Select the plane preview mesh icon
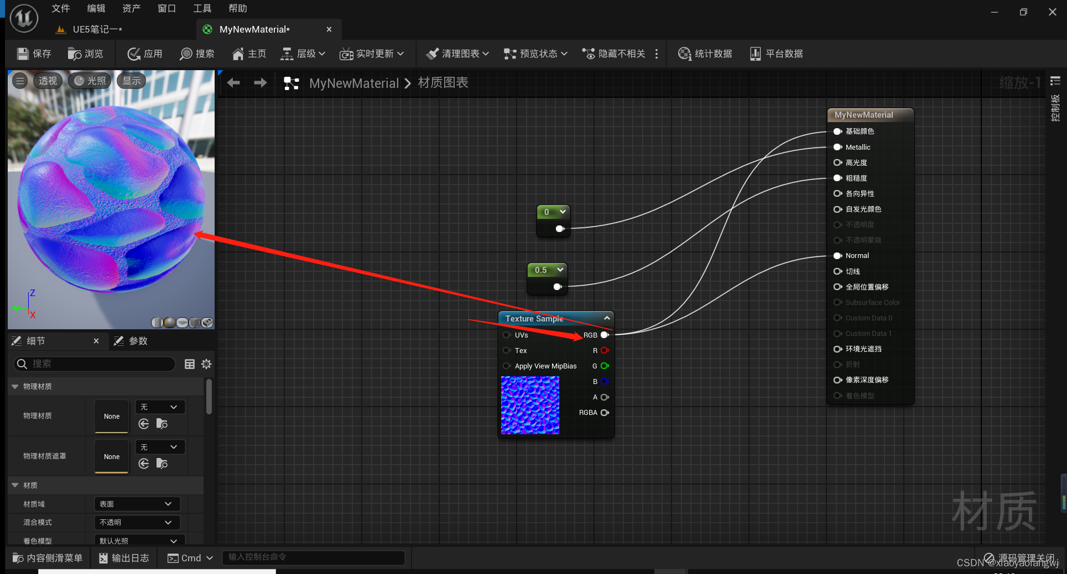 [182, 323]
